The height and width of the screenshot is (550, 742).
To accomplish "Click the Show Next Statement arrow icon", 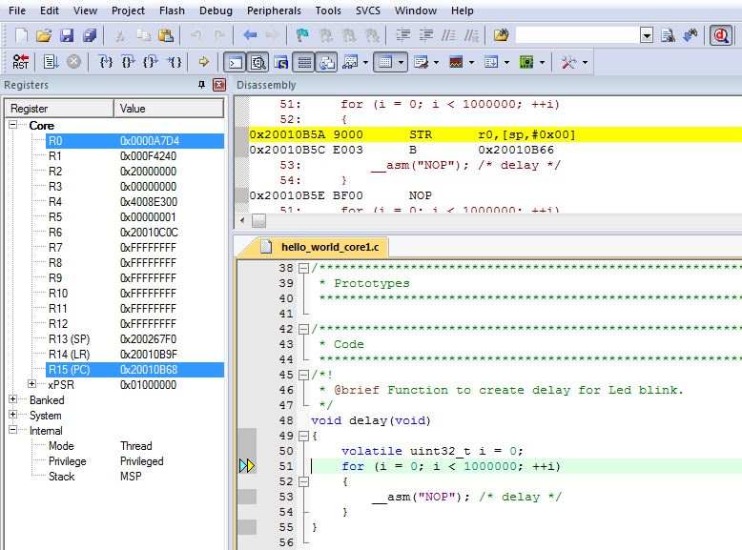I will coord(203,62).
